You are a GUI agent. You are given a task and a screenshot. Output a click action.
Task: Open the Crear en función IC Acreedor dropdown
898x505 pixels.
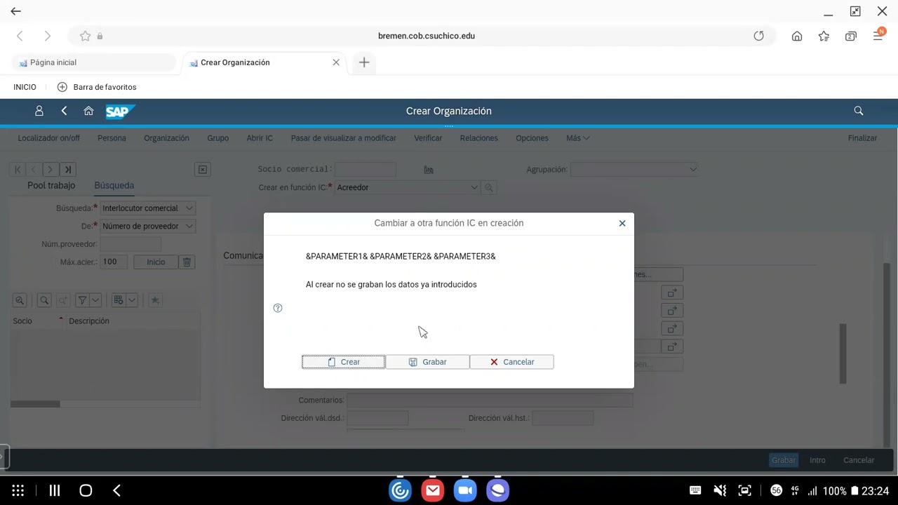coord(408,187)
